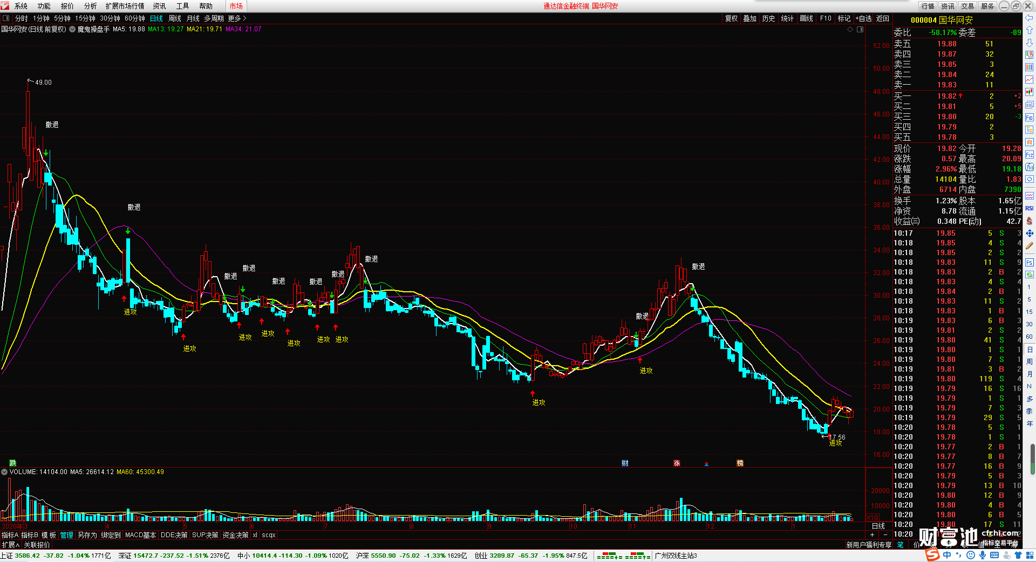The image size is (1036, 562).
Task: Click the up arrow icon in right sidebar
Action: (x=1029, y=30)
